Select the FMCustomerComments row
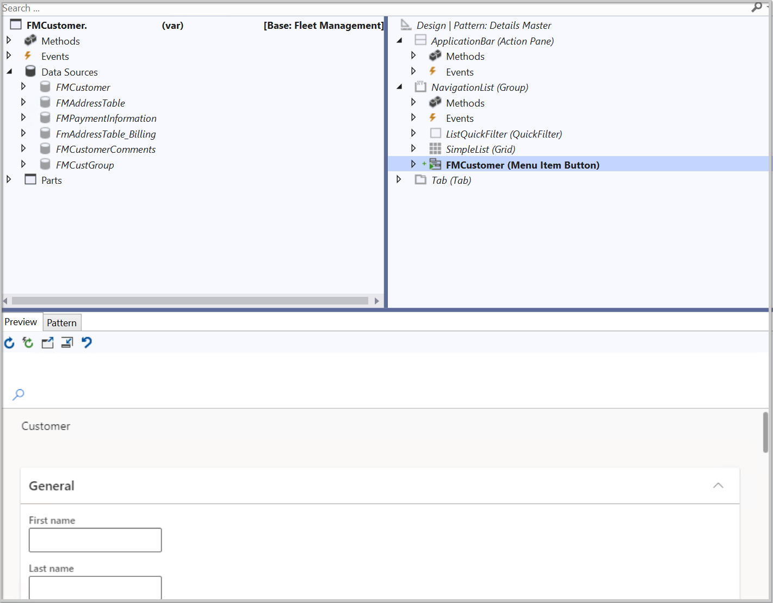The height and width of the screenshot is (603, 773). coord(106,149)
